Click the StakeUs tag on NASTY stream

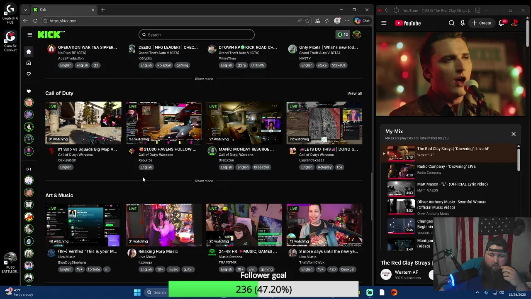point(339,65)
